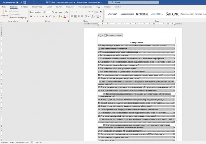This screenshot has height=144, width=206.
Task: Click Multilevel List icon
Action: [83, 12]
